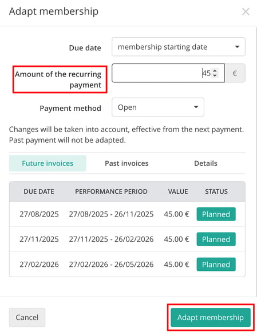Click the Planned status for 27/08/2025
The image size is (257, 336).
click(x=216, y=214)
